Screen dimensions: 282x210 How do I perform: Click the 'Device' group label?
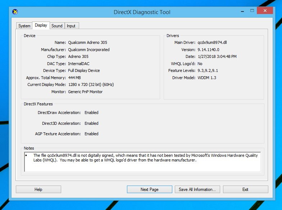29,36
